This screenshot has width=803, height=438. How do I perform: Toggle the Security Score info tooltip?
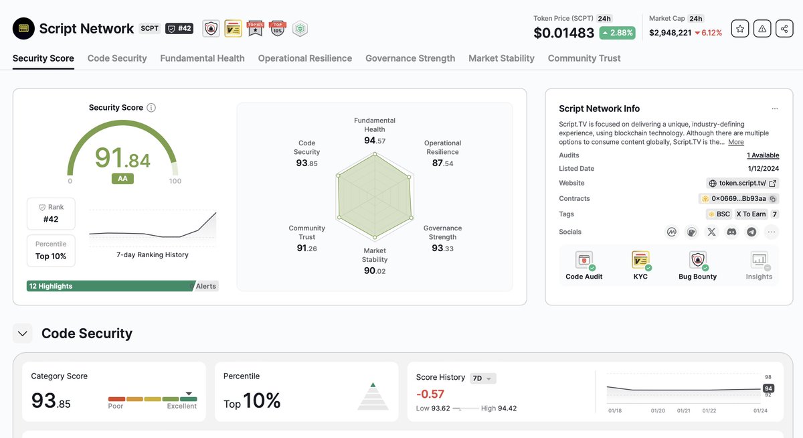click(x=152, y=107)
